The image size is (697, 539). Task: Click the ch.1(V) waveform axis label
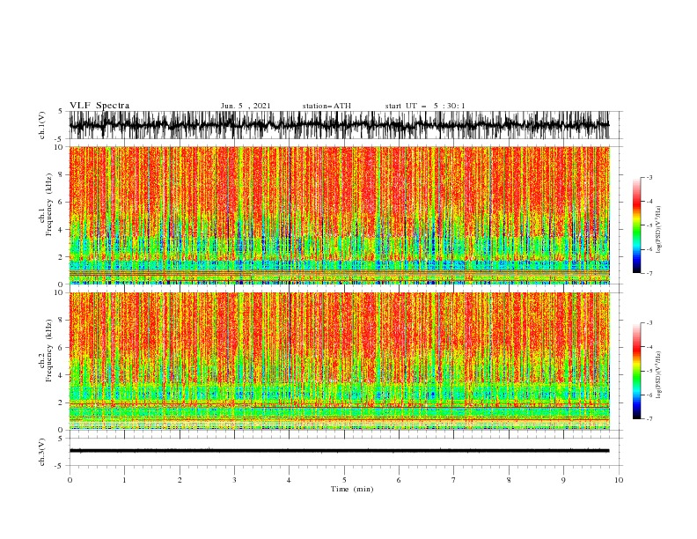coord(42,125)
